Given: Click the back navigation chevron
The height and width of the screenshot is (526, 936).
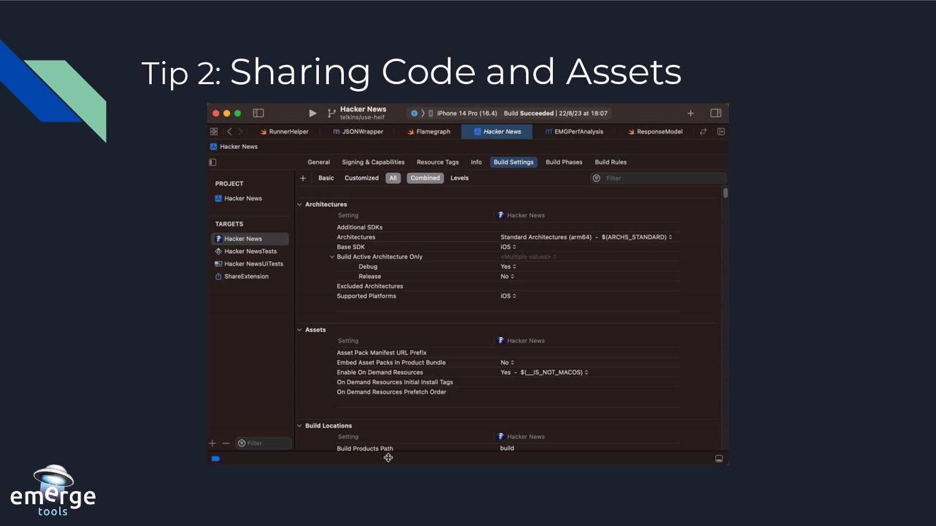Looking at the screenshot, I should (230, 131).
